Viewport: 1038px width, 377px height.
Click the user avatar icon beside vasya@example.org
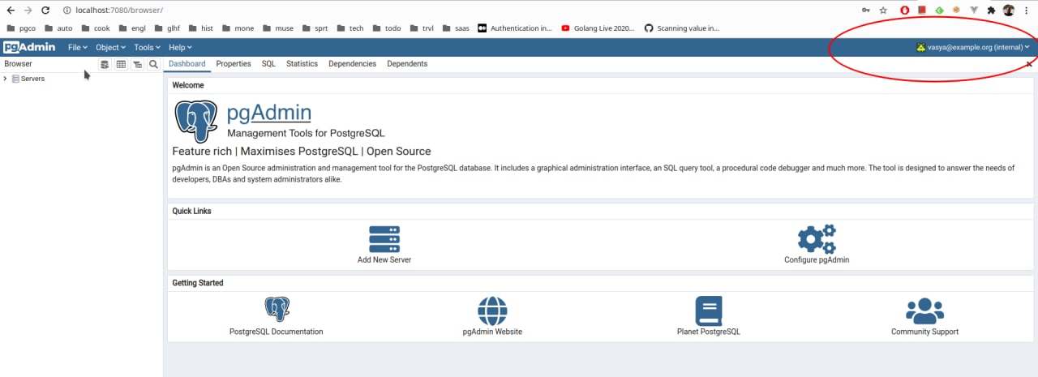click(920, 47)
